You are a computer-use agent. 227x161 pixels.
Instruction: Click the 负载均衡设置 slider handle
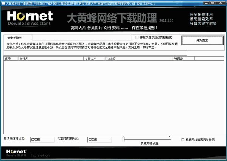[123, 139]
